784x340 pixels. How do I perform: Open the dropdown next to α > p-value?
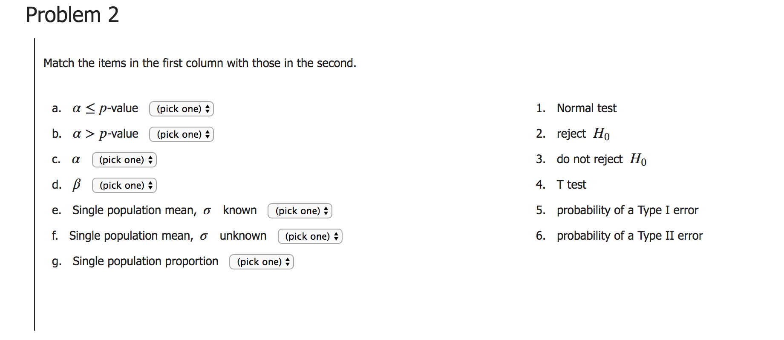pyautogui.click(x=181, y=134)
